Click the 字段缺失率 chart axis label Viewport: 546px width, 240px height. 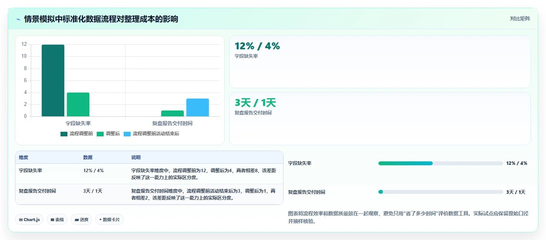click(78, 123)
